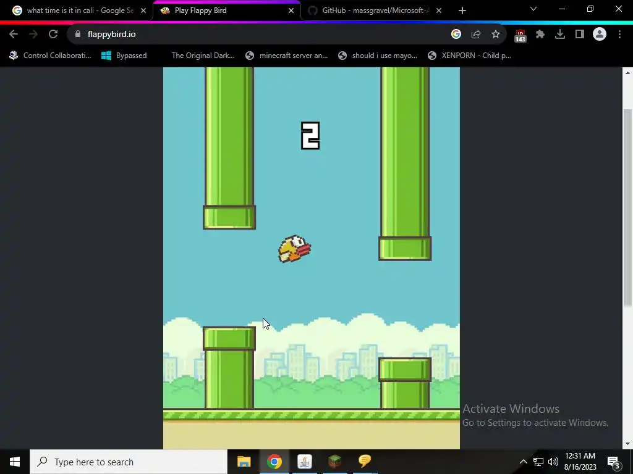The width and height of the screenshot is (633, 474).
Task: Bookmark this page with the star
Action: point(496,35)
